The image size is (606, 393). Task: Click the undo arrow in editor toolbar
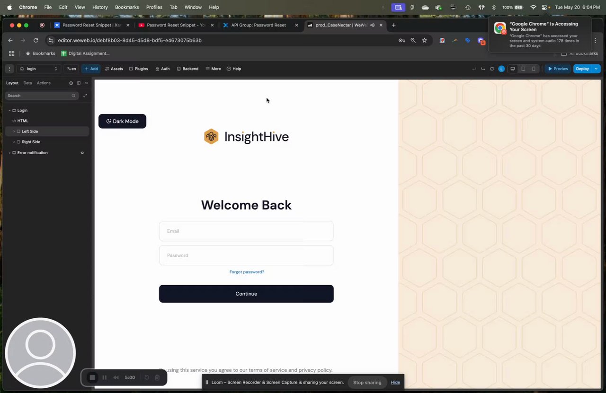474,69
